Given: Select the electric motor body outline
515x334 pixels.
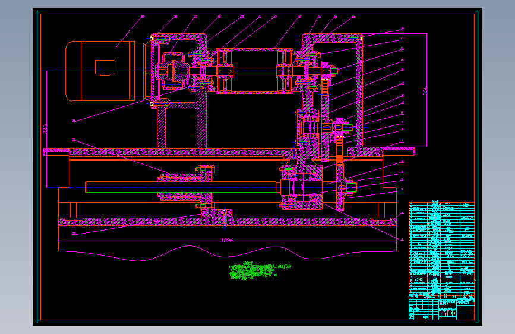Looking at the screenshot, I should click(x=105, y=71).
